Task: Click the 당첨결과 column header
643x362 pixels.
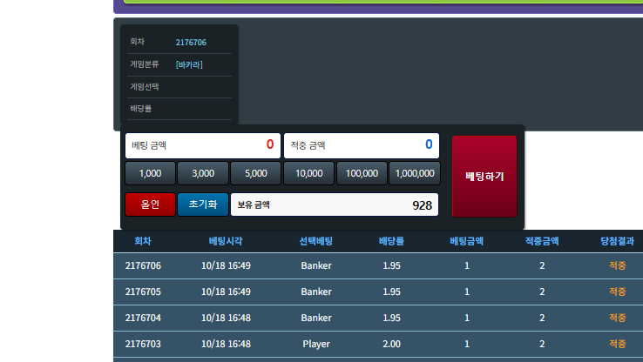Action: pyautogui.click(x=617, y=241)
